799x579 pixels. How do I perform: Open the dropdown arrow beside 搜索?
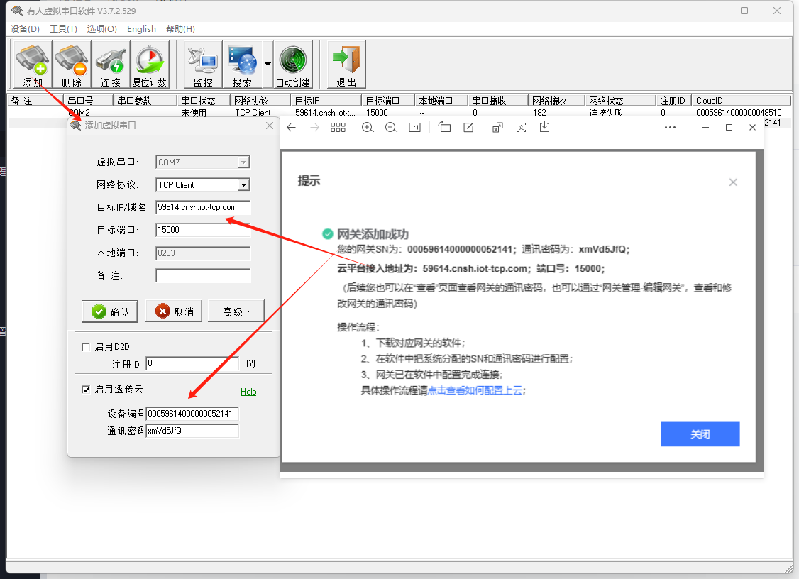pyautogui.click(x=268, y=64)
